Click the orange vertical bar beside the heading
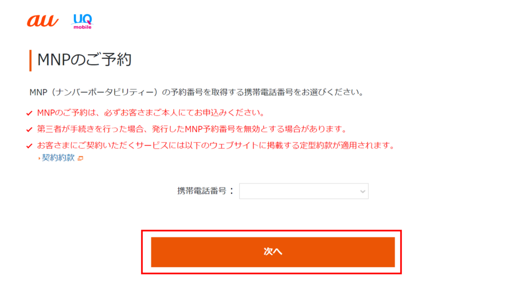Screen dimensions: 522x293 pos(31,61)
